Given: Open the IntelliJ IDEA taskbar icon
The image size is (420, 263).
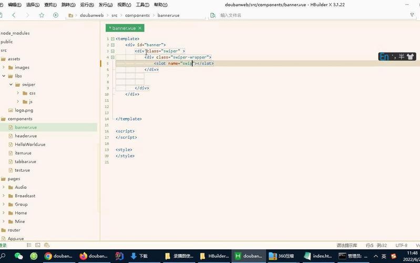Looking at the screenshot, I should (x=119, y=256).
